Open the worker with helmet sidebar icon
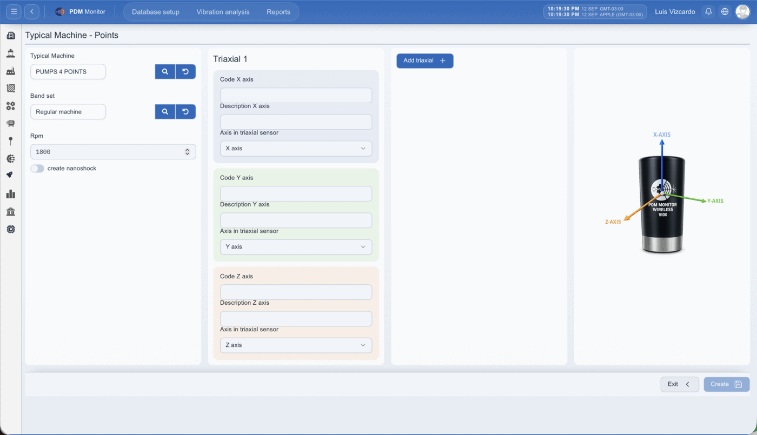757x435 pixels. pos(10,53)
